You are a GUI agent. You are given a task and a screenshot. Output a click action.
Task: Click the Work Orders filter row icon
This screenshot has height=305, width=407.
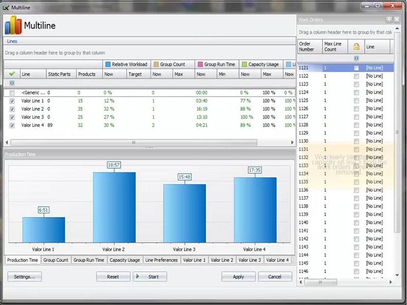tap(356, 58)
